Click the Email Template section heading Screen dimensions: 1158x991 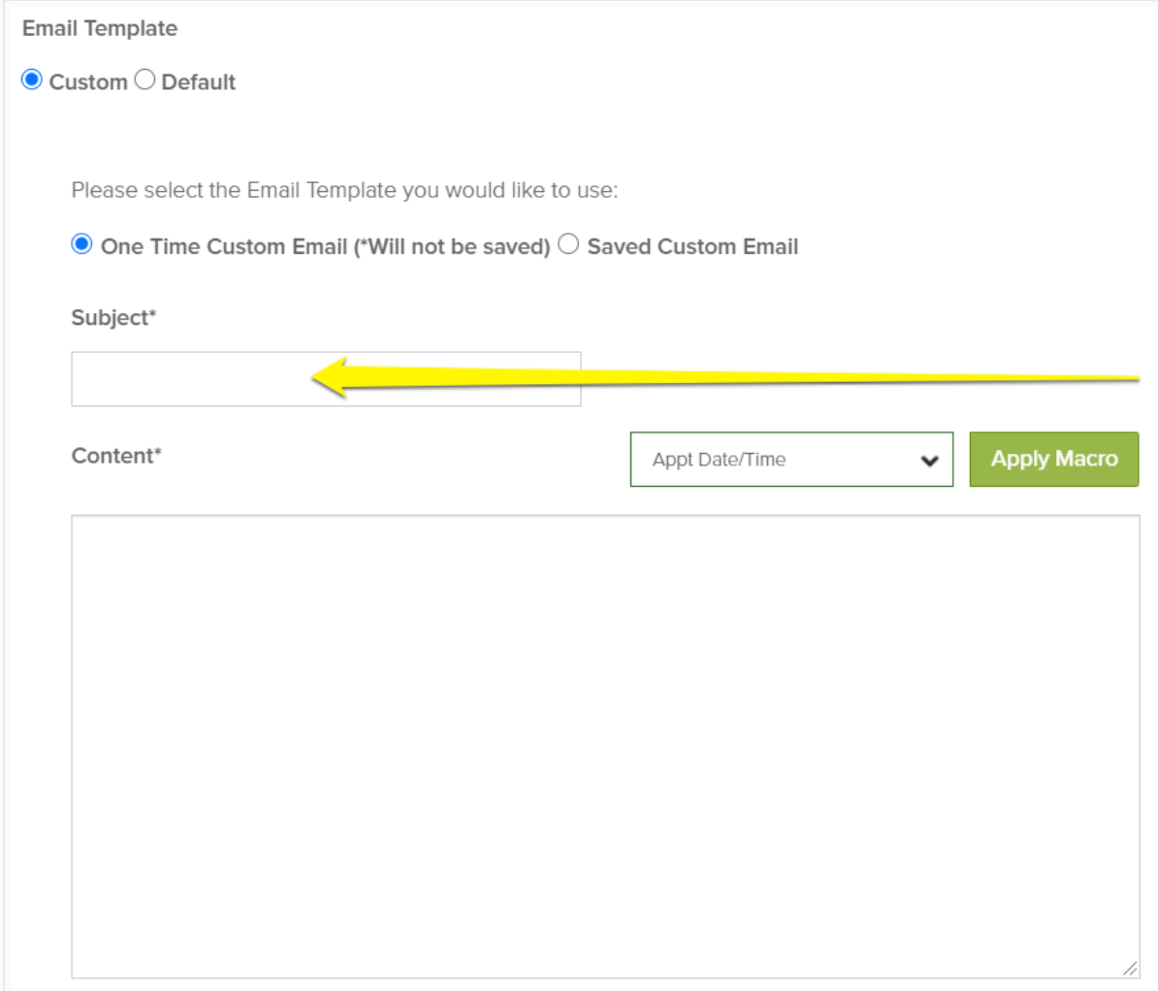coord(100,28)
